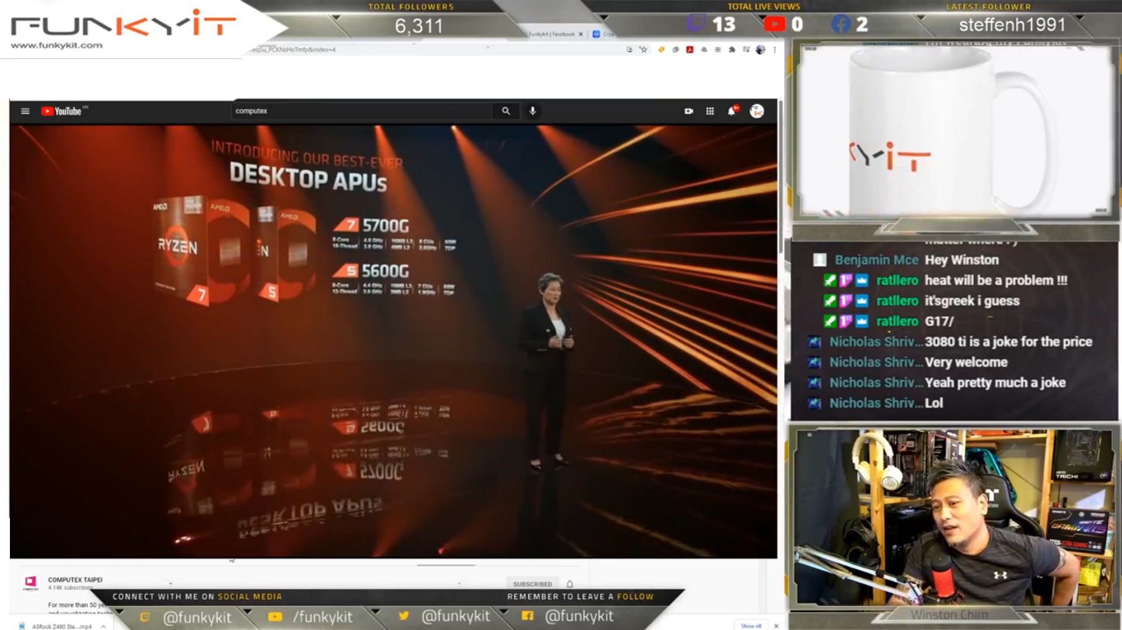The image size is (1122, 630).
Task: Pause the AMD Desktop APUs video
Action: coord(393,342)
